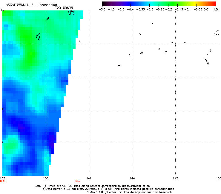Click the title 'ASCAT 25KM MLE-1 descending'
The image size is (221, 194).
(31, 5)
